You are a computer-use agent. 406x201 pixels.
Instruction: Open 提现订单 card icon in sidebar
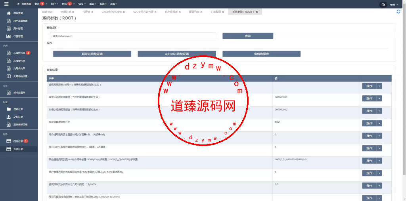9,141
